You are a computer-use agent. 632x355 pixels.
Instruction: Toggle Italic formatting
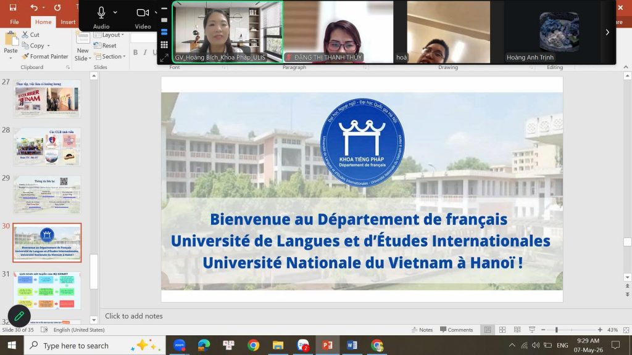[145, 52]
